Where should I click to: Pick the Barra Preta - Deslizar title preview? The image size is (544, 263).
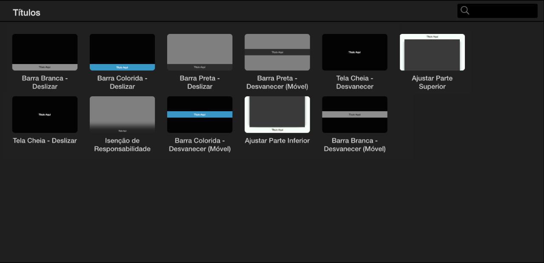pos(199,52)
